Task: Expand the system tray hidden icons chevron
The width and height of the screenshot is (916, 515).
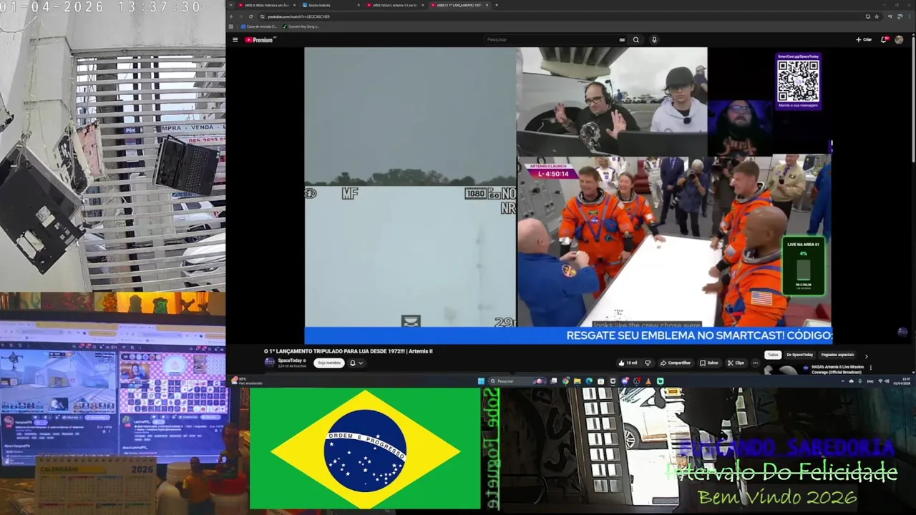Action: coord(842,381)
